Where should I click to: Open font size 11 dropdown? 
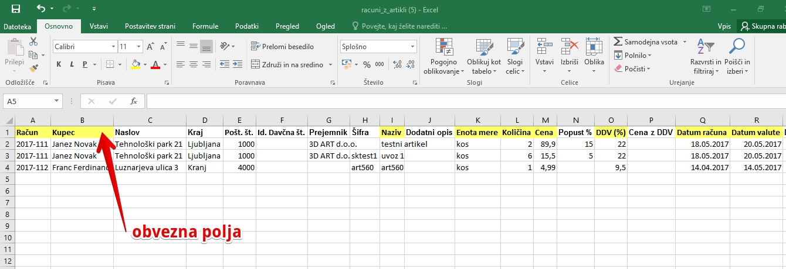tap(139, 46)
